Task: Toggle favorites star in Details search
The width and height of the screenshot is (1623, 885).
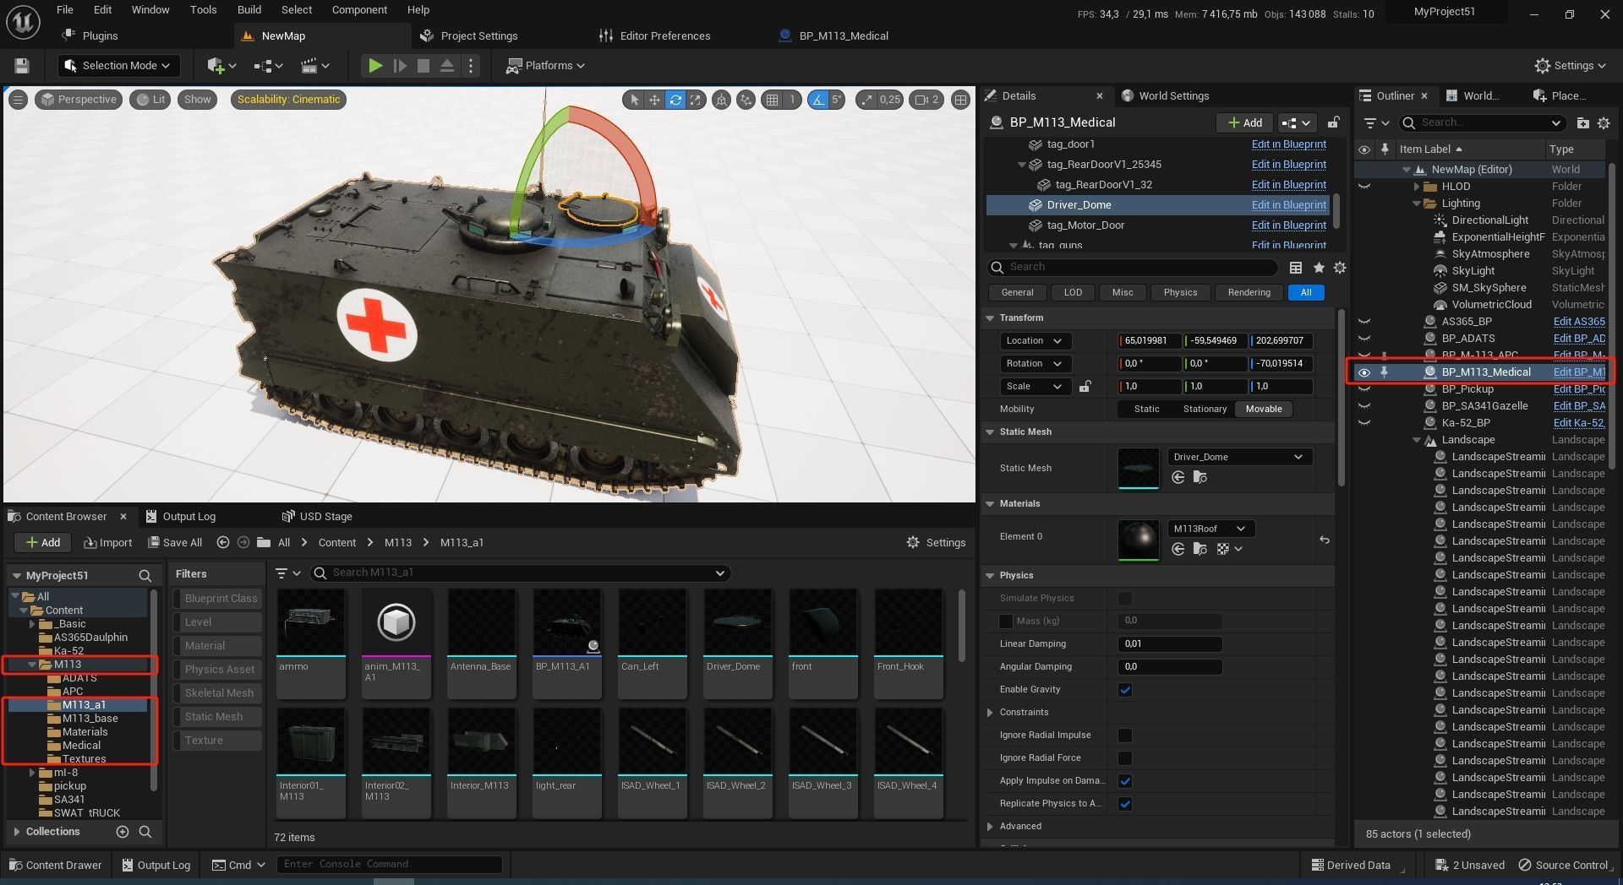Action: tap(1318, 268)
